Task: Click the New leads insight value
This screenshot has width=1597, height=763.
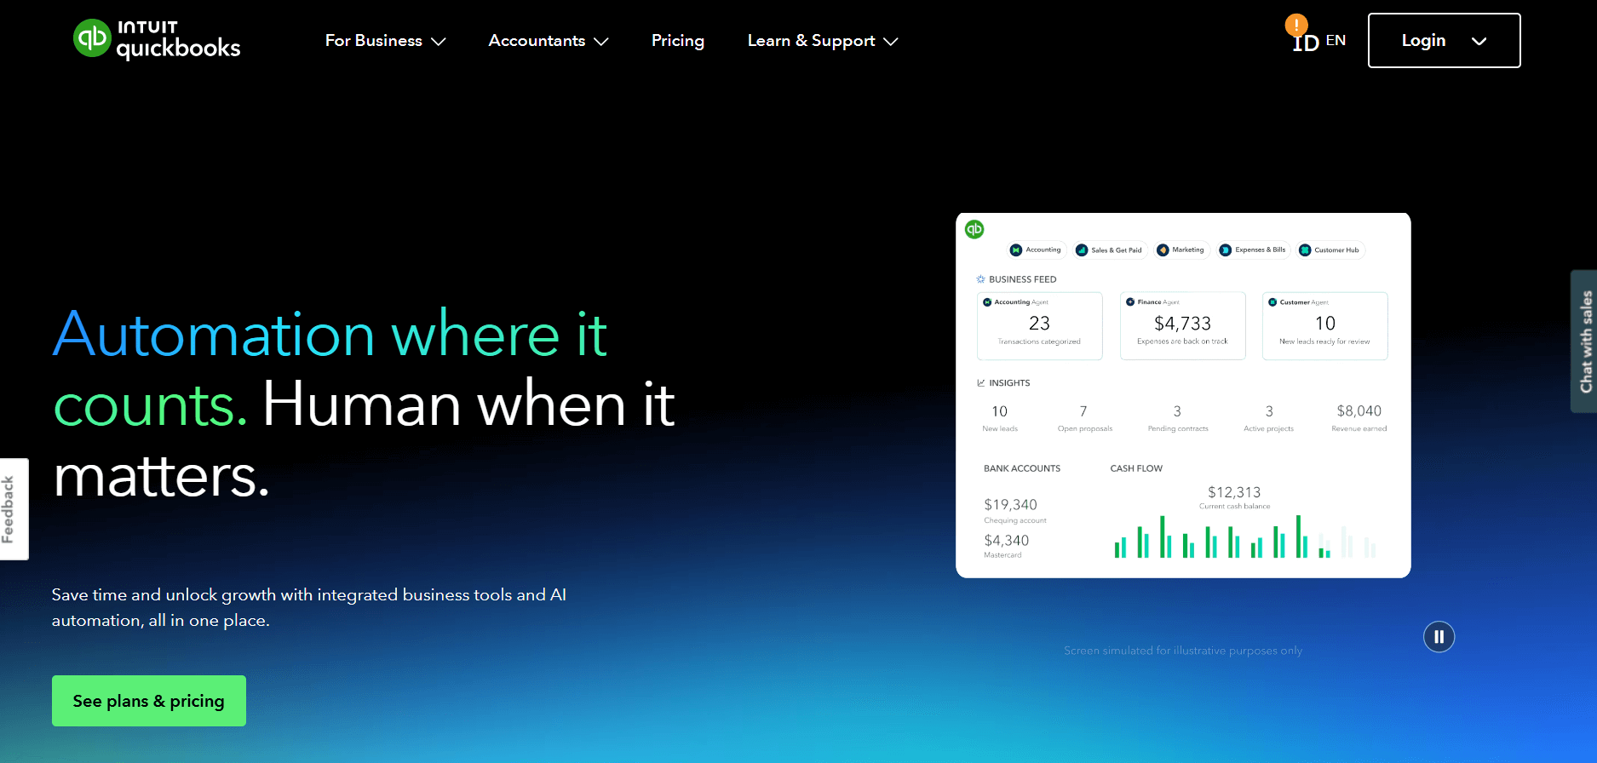Action: tap(1000, 411)
